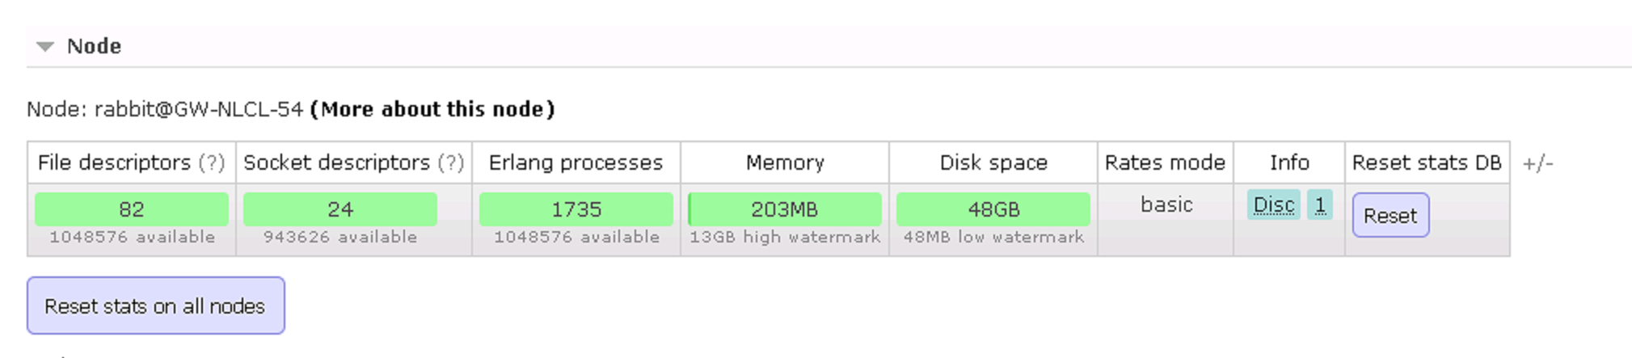Toggle columns with the +/- control
The image size is (1632, 358).
pyautogui.click(x=1537, y=163)
